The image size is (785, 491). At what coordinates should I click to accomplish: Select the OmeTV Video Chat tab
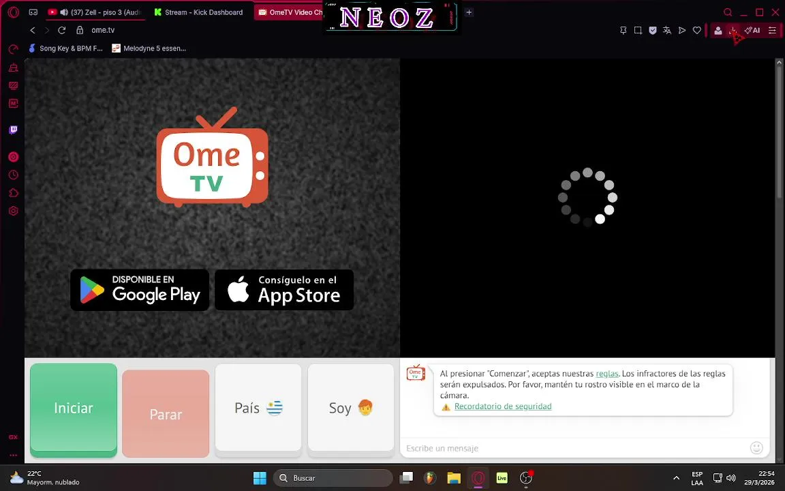tap(290, 12)
